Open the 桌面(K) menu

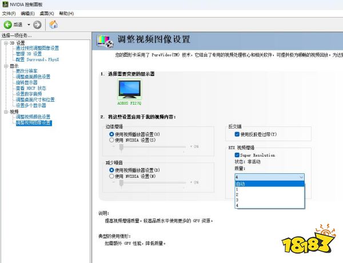pos(47,14)
